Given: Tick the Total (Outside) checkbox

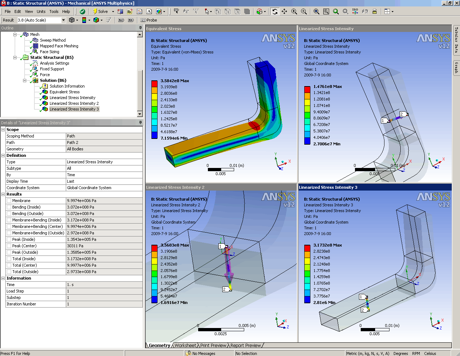Looking at the screenshot, I should coord(9,272).
